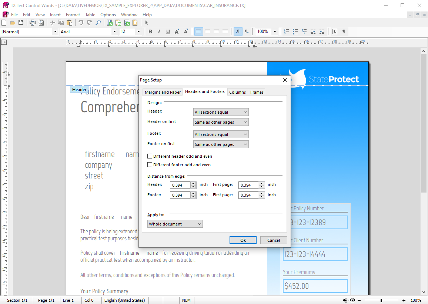Toggle right-to-left paragraph direction
Screen dimensions: 428x304
tap(247, 31)
